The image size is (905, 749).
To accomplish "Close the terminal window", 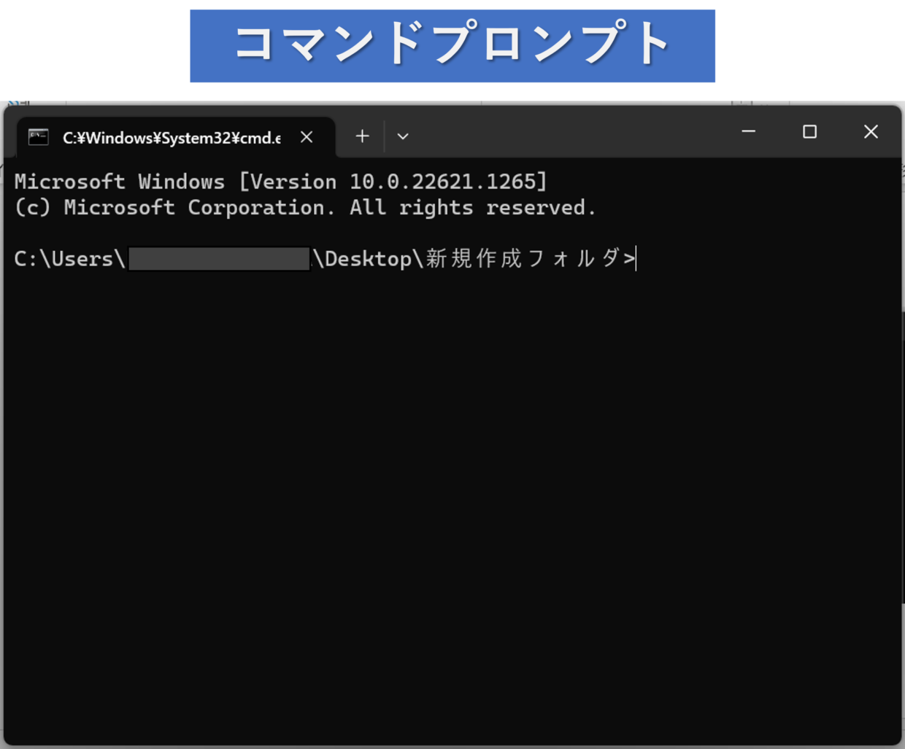I will [871, 132].
